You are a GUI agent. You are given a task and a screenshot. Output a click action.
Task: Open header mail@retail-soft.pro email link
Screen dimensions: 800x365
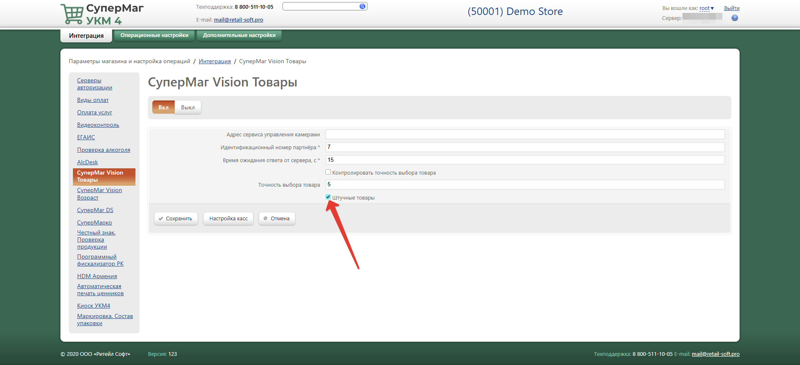tap(238, 20)
